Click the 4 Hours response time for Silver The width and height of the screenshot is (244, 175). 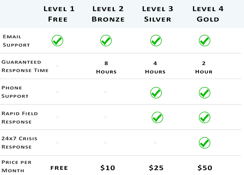tap(155, 67)
